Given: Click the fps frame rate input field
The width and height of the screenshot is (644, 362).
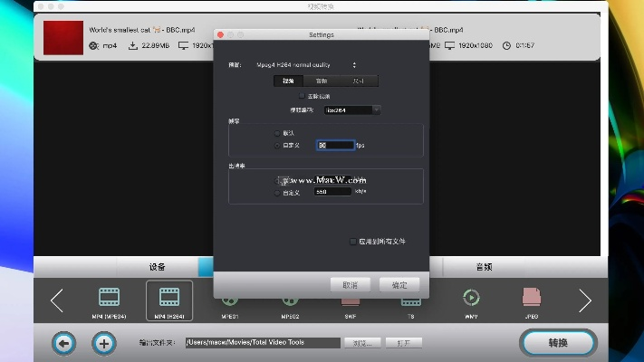Looking at the screenshot, I should coord(334,145).
